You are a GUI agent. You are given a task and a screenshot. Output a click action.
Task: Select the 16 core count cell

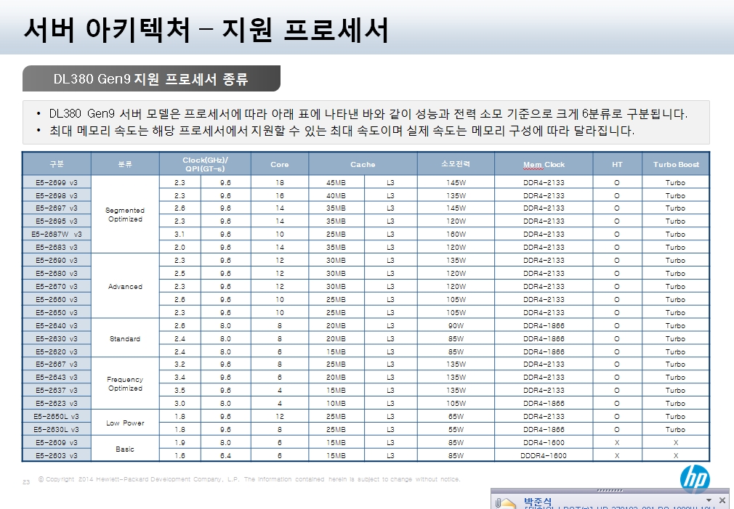[280, 195]
